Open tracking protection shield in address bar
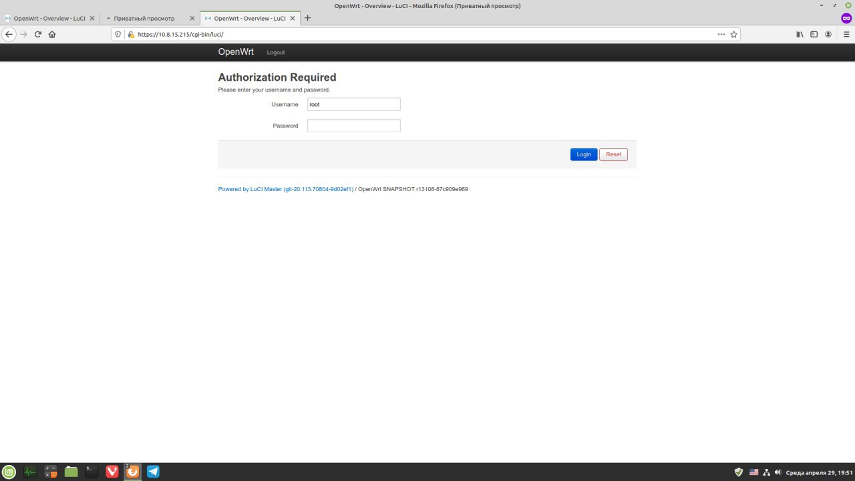The image size is (855, 481). coord(118,34)
